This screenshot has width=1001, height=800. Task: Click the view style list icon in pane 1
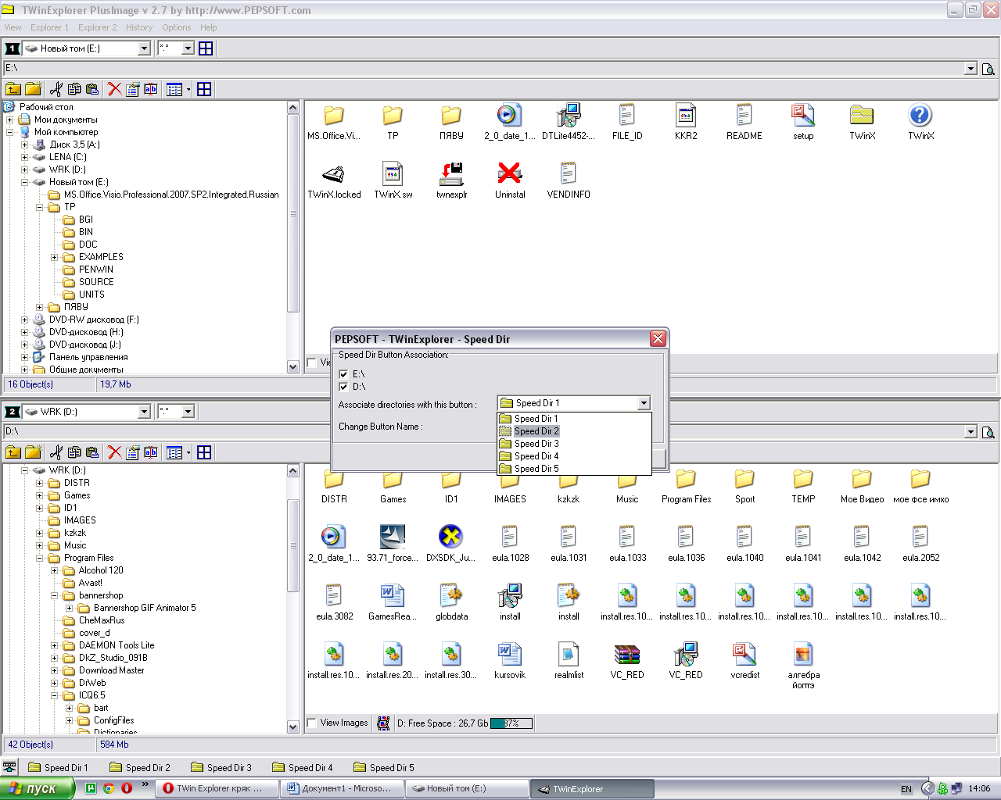174,89
